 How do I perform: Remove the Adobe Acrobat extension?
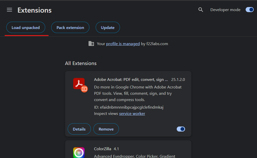click(x=106, y=129)
